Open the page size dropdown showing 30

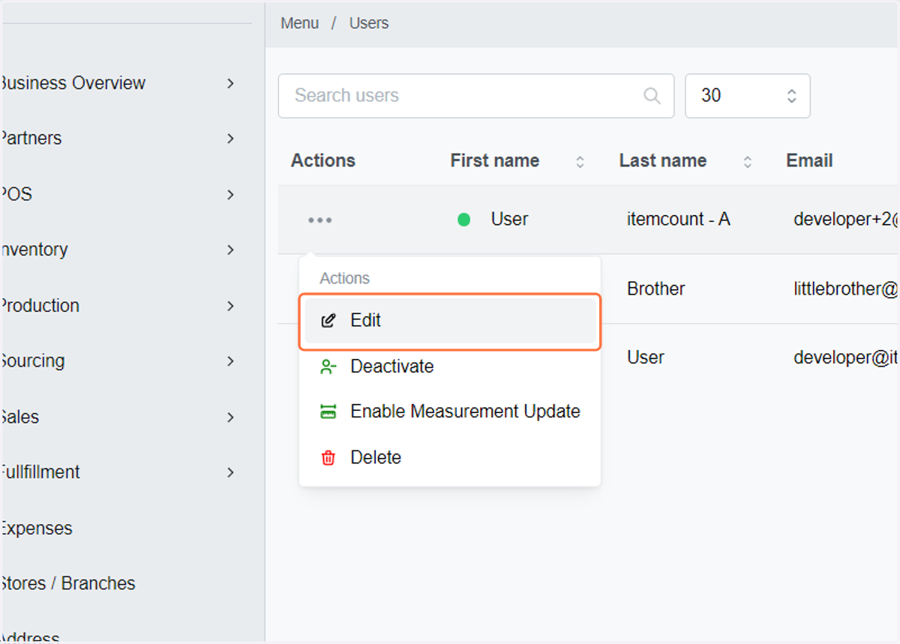click(x=748, y=96)
